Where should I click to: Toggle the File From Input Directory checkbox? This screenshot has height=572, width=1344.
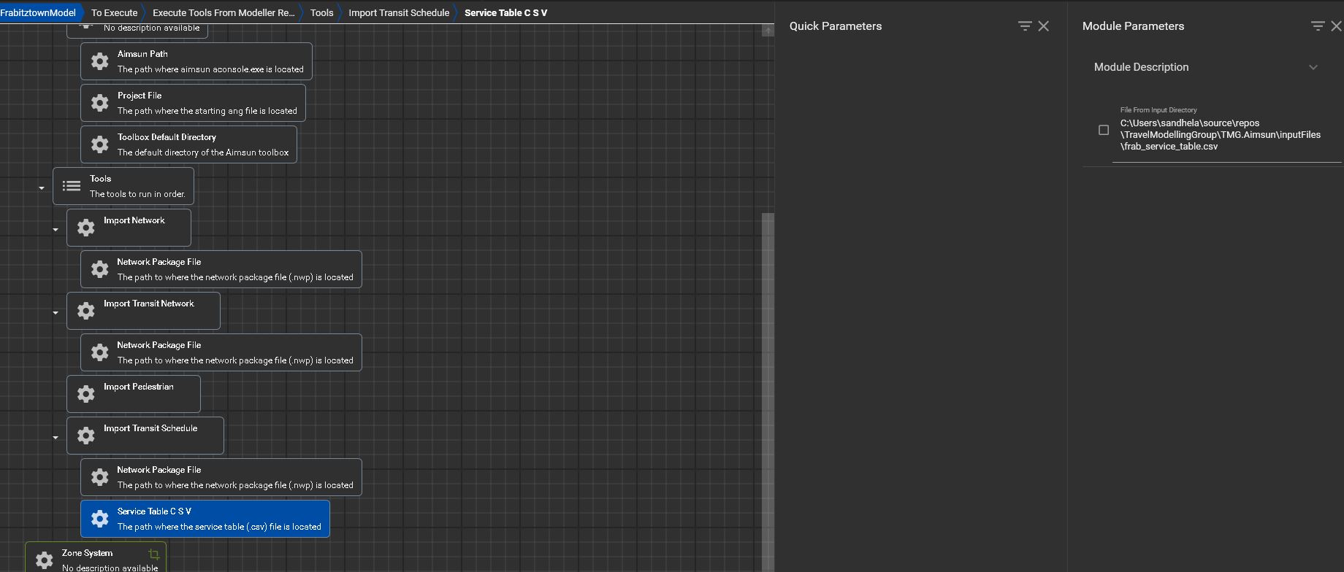click(x=1104, y=130)
